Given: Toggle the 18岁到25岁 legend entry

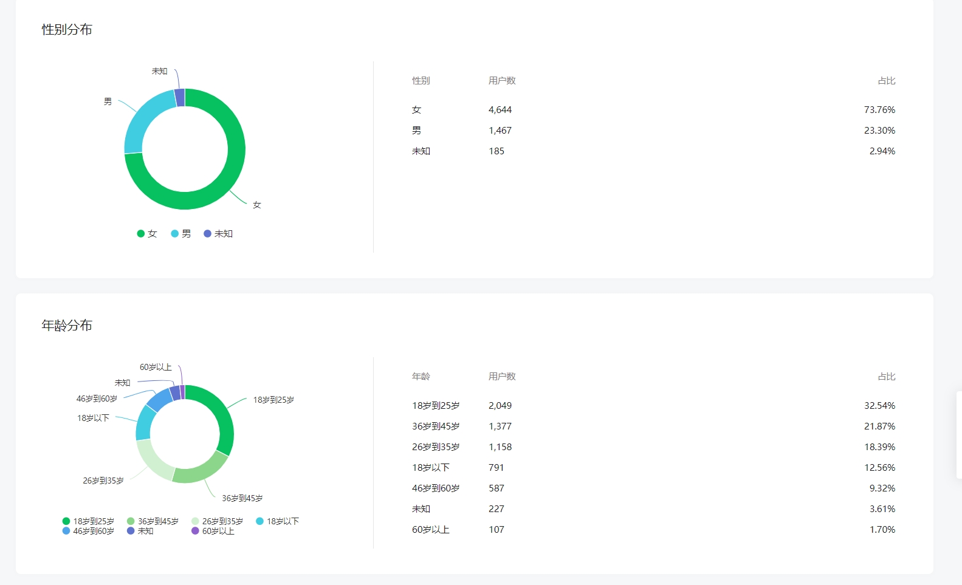Looking at the screenshot, I should coord(88,521).
